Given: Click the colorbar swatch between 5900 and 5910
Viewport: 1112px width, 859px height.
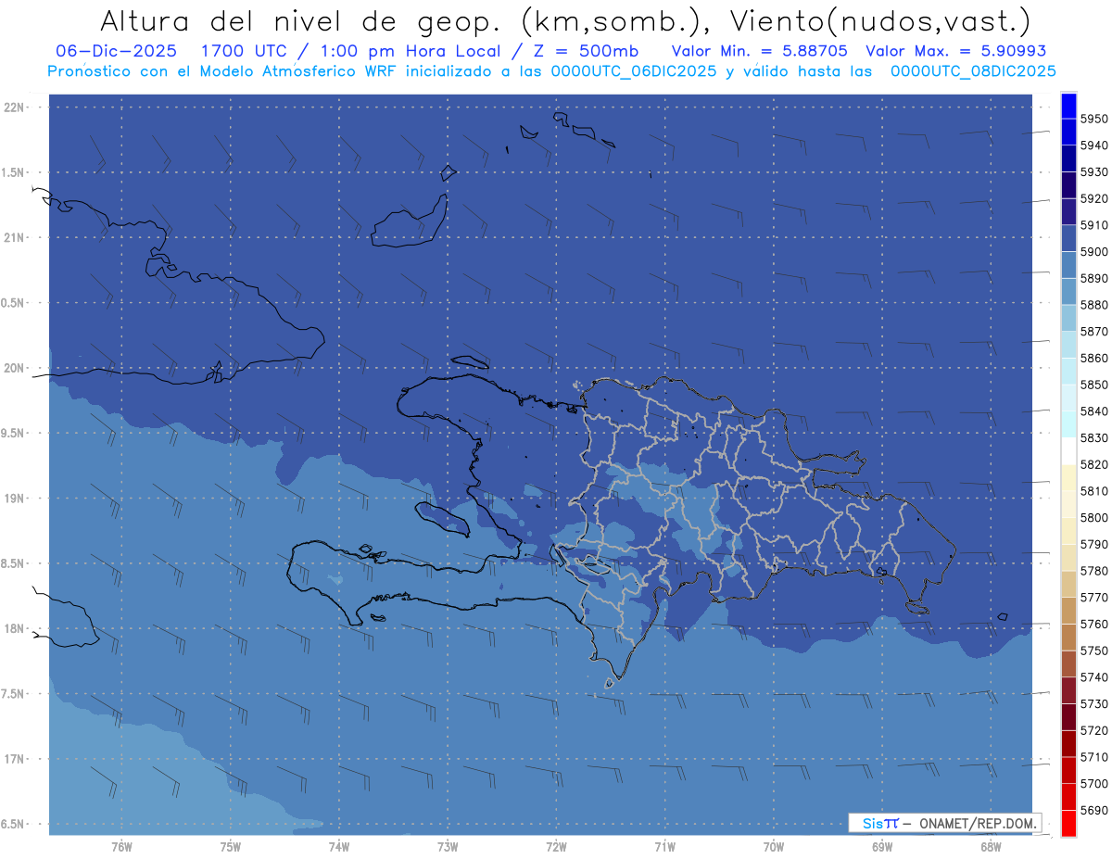Looking at the screenshot, I should [x=1068, y=238].
